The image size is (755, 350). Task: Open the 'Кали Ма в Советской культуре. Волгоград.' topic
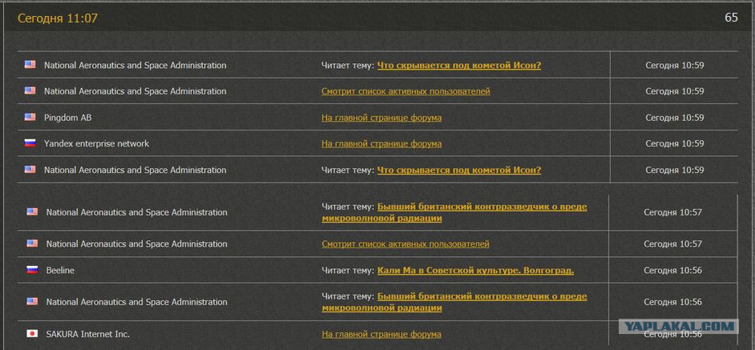pos(476,271)
